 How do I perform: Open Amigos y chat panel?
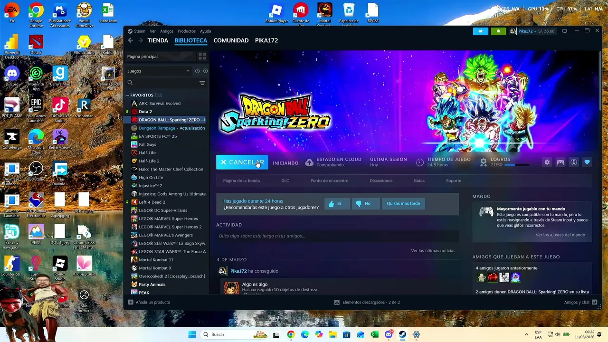[x=580, y=302]
